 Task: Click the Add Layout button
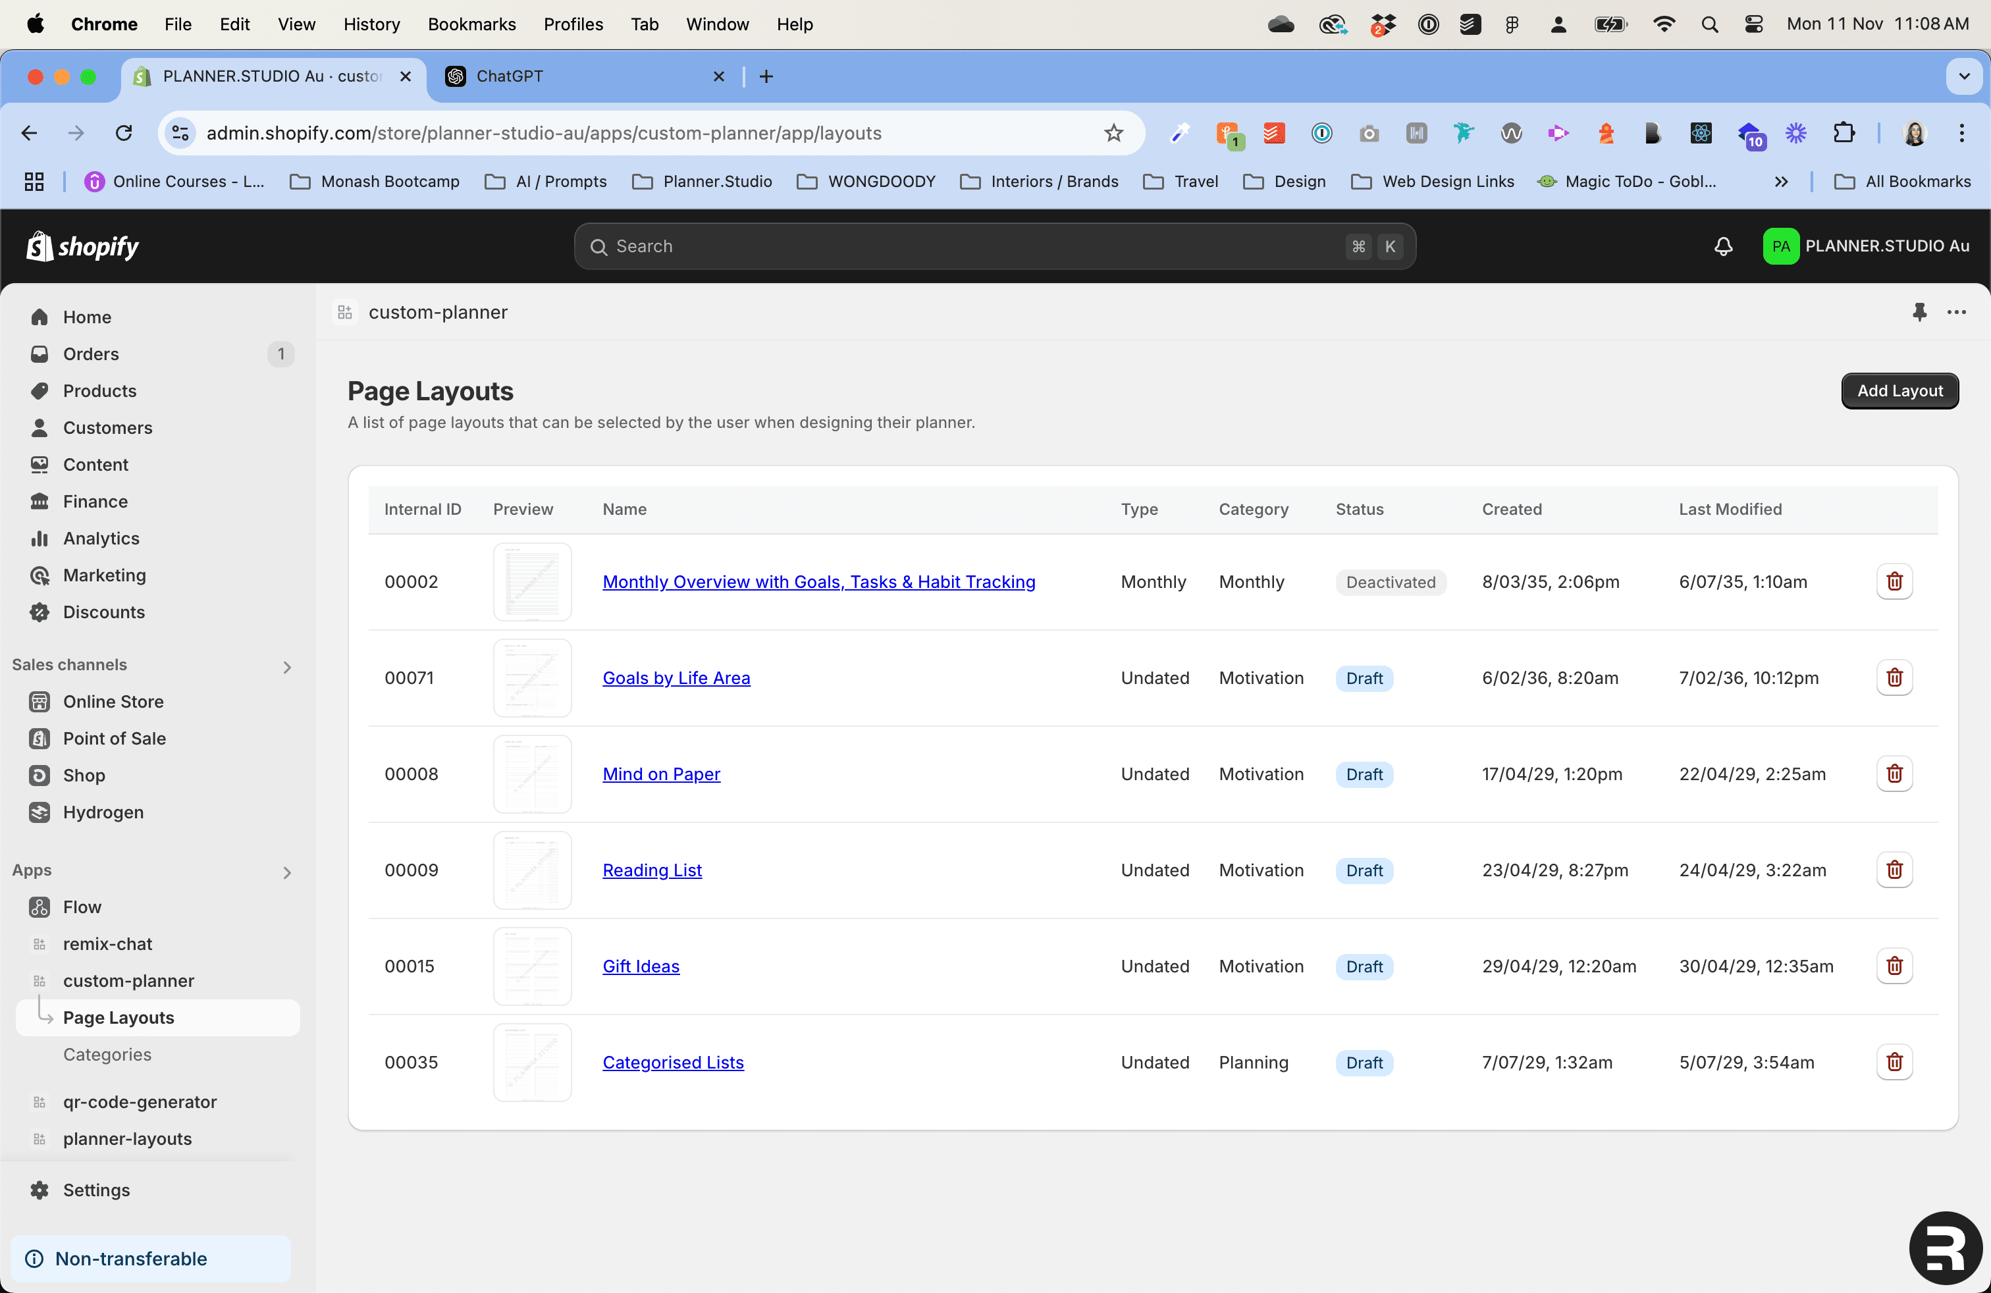tap(1899, 390)
